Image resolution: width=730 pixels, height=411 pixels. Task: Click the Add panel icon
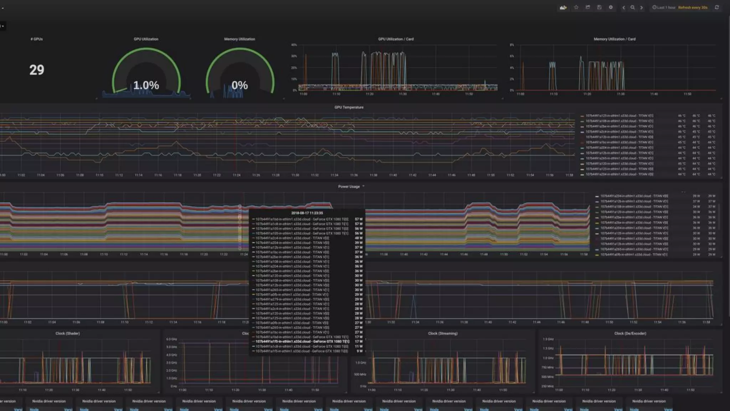(563, 7)
